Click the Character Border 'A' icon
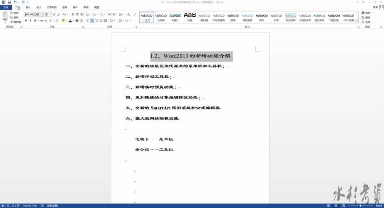The width and height of the screenshot is (384, 208). tap(82, 14)
